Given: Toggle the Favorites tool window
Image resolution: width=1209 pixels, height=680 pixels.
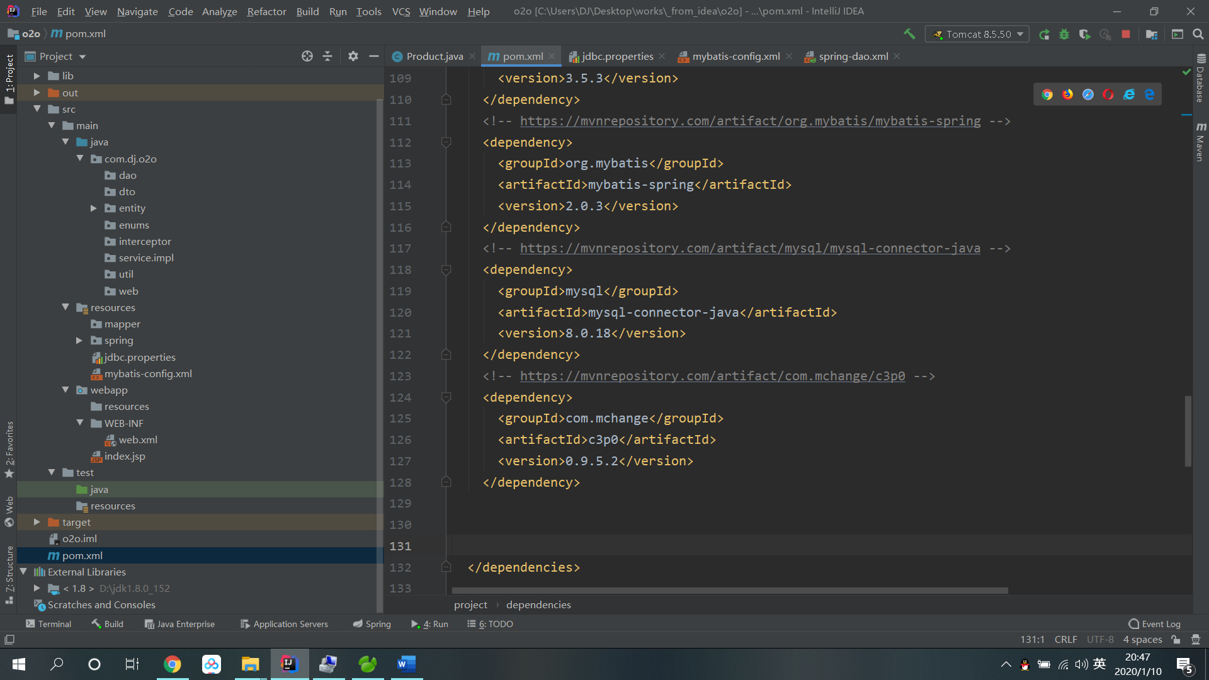Looking at the screenshot, I should pyautogui.click(x=9, y=450).
